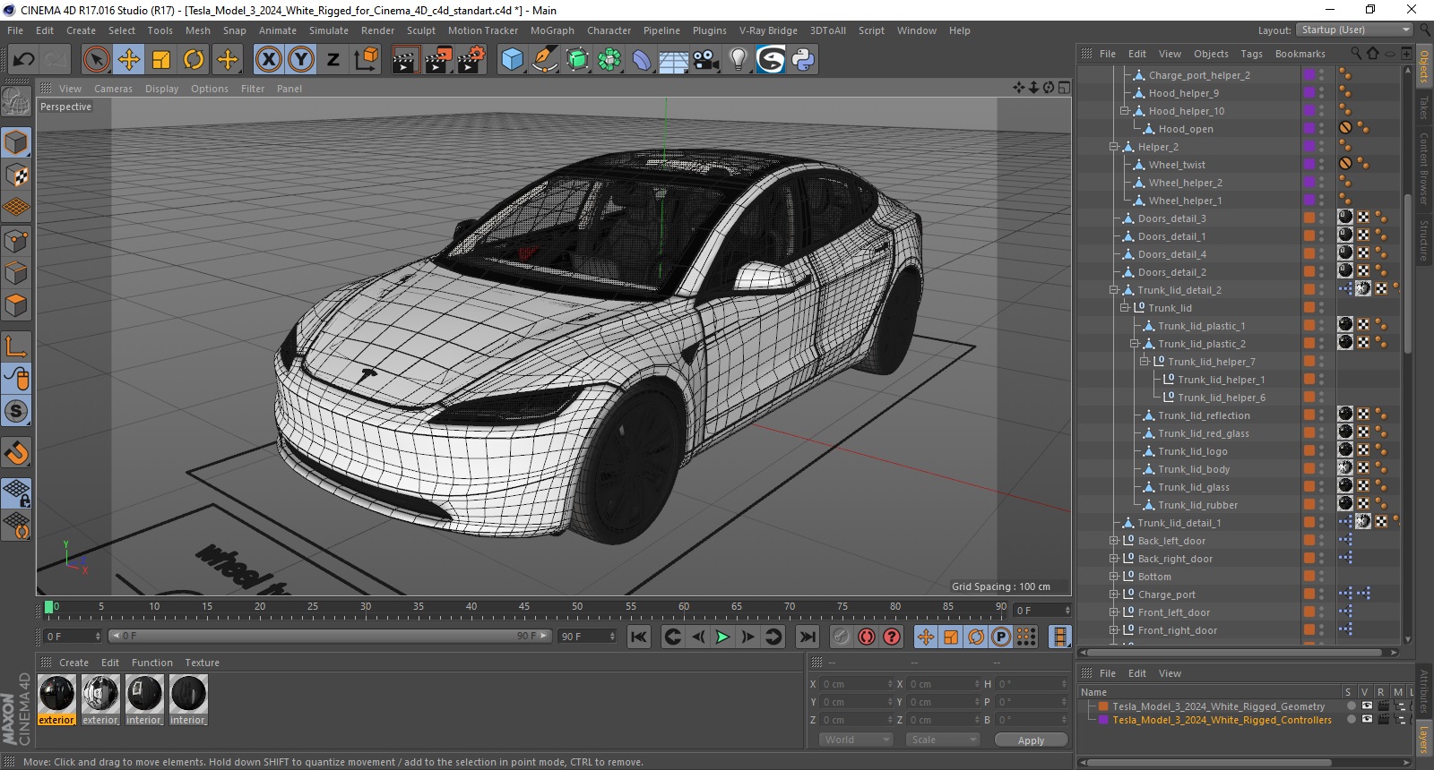The image size is (1434, 770).
Task: Click the Undo arrow icon
Action: (x=24, y=60)
